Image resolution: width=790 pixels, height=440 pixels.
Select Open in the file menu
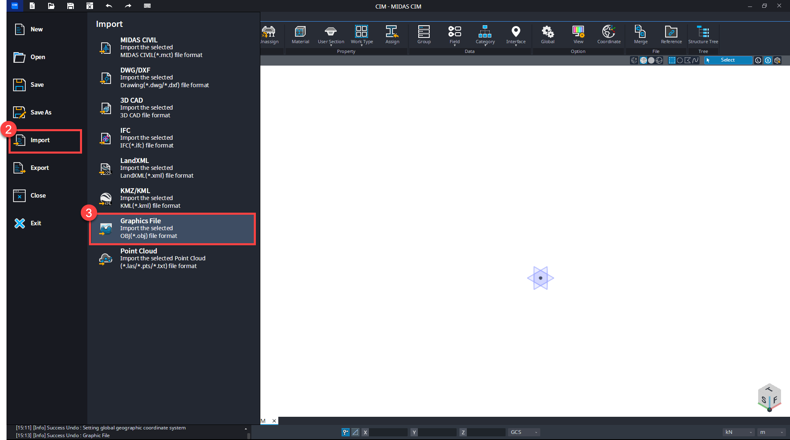pyautogui.click(x=47, y=57)
